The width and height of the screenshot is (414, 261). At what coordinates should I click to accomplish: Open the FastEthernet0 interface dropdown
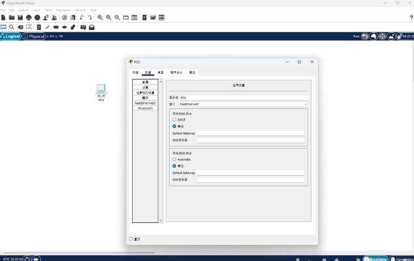243,104
